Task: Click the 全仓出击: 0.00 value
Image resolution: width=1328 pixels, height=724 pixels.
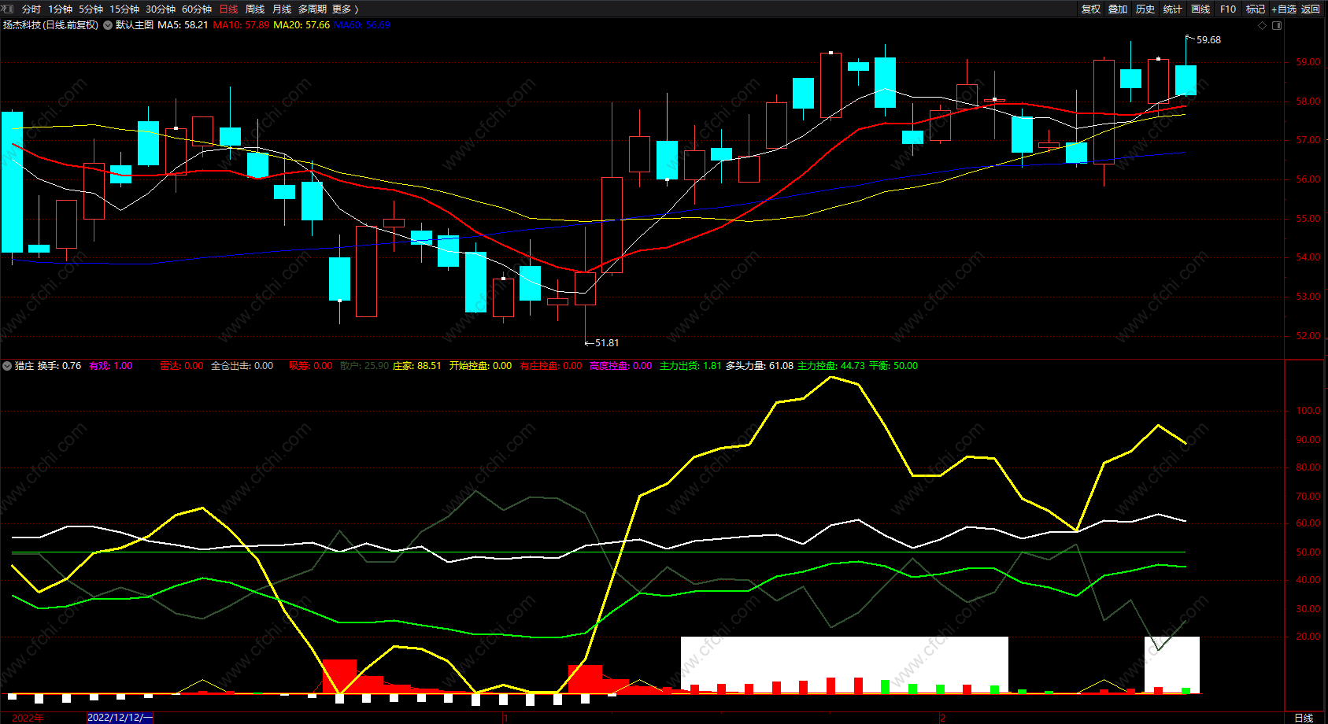Action: coord(242,366)
